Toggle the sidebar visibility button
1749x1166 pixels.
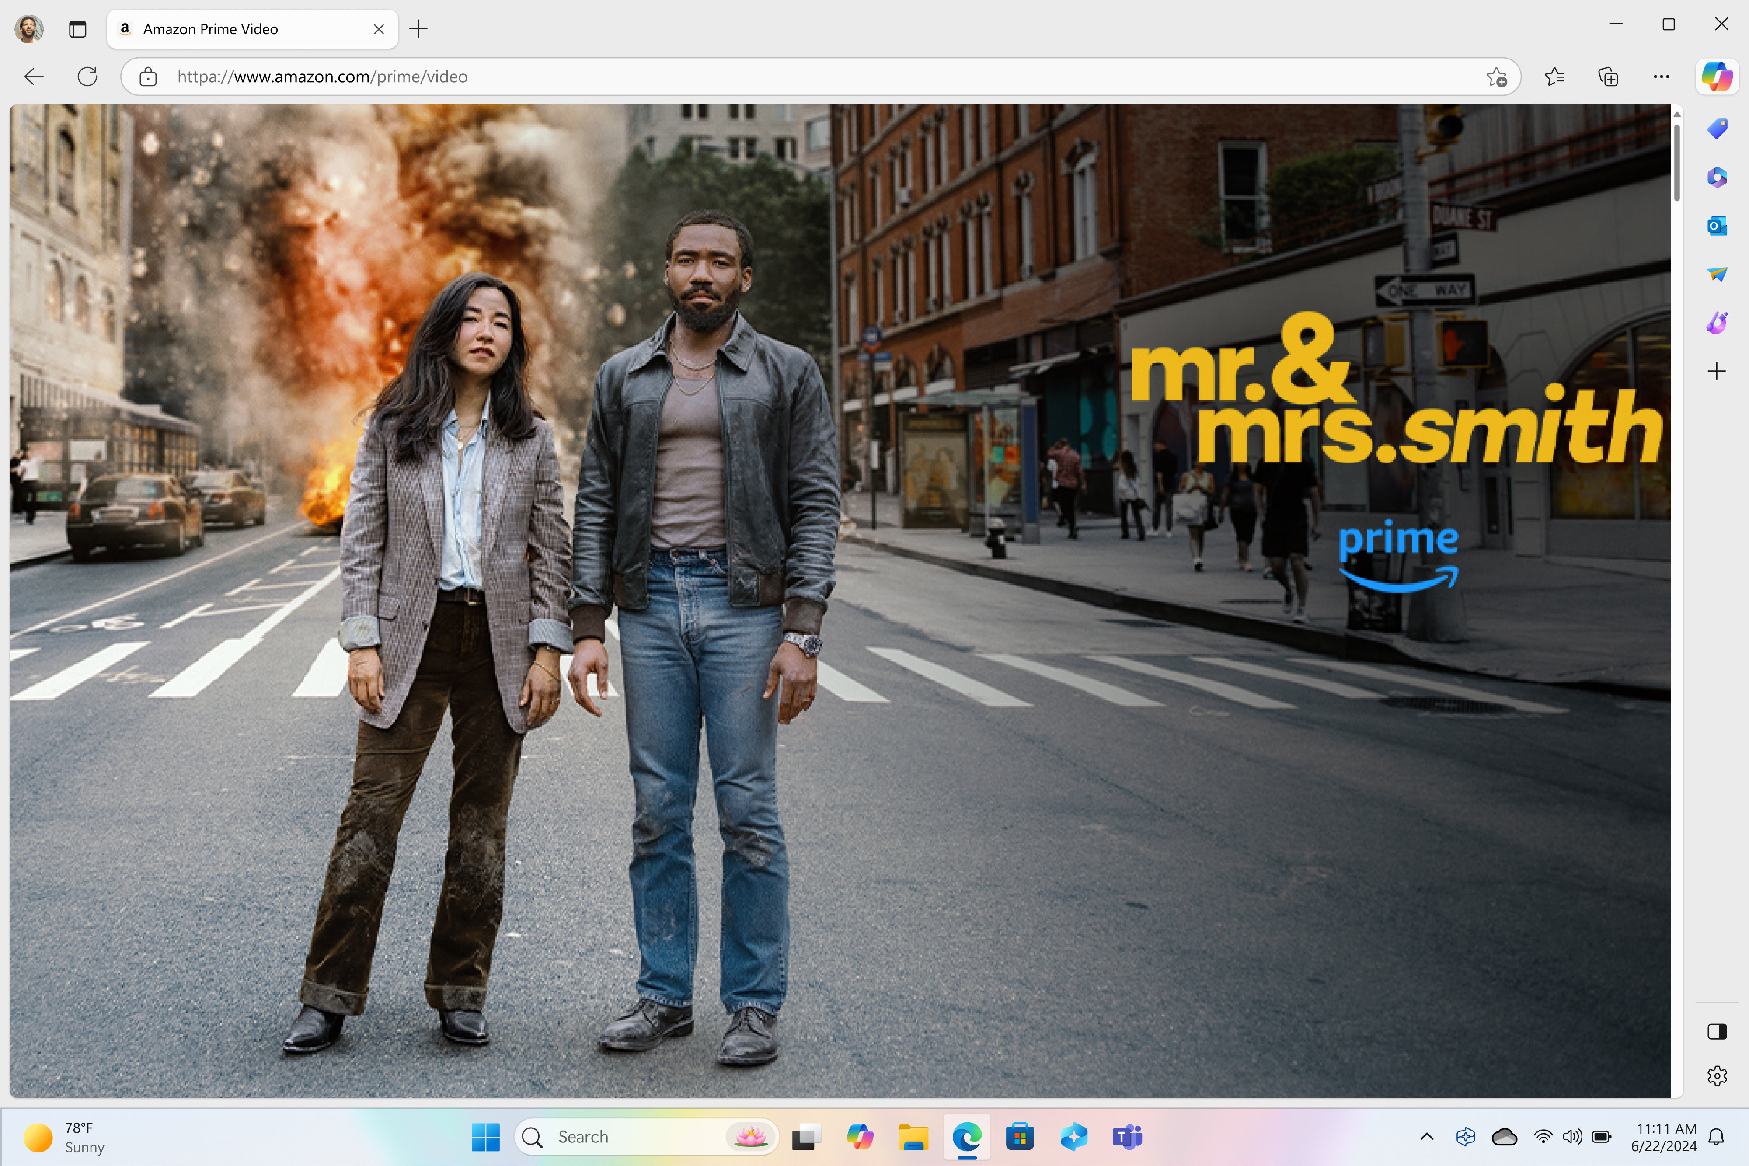coord(1716,1031)
